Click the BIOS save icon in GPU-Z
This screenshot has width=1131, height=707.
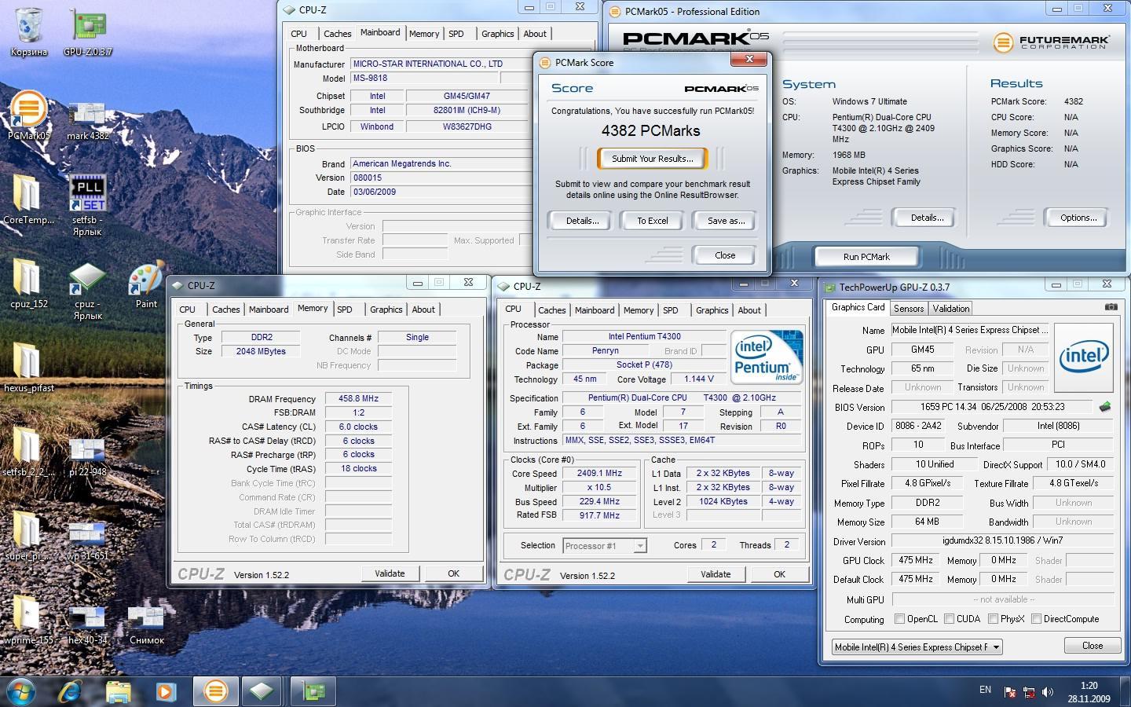click(x=1105, y=407)
